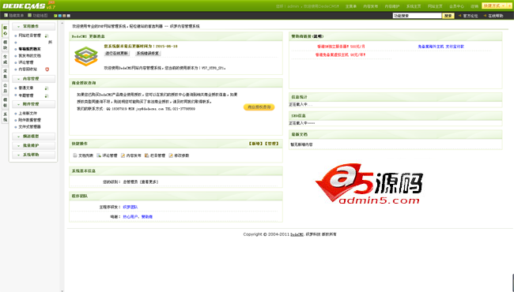Viewport: 514px width, 292px height.
Task: Open 系统主页 in the top navigation
Action: [x=414, y=6]
